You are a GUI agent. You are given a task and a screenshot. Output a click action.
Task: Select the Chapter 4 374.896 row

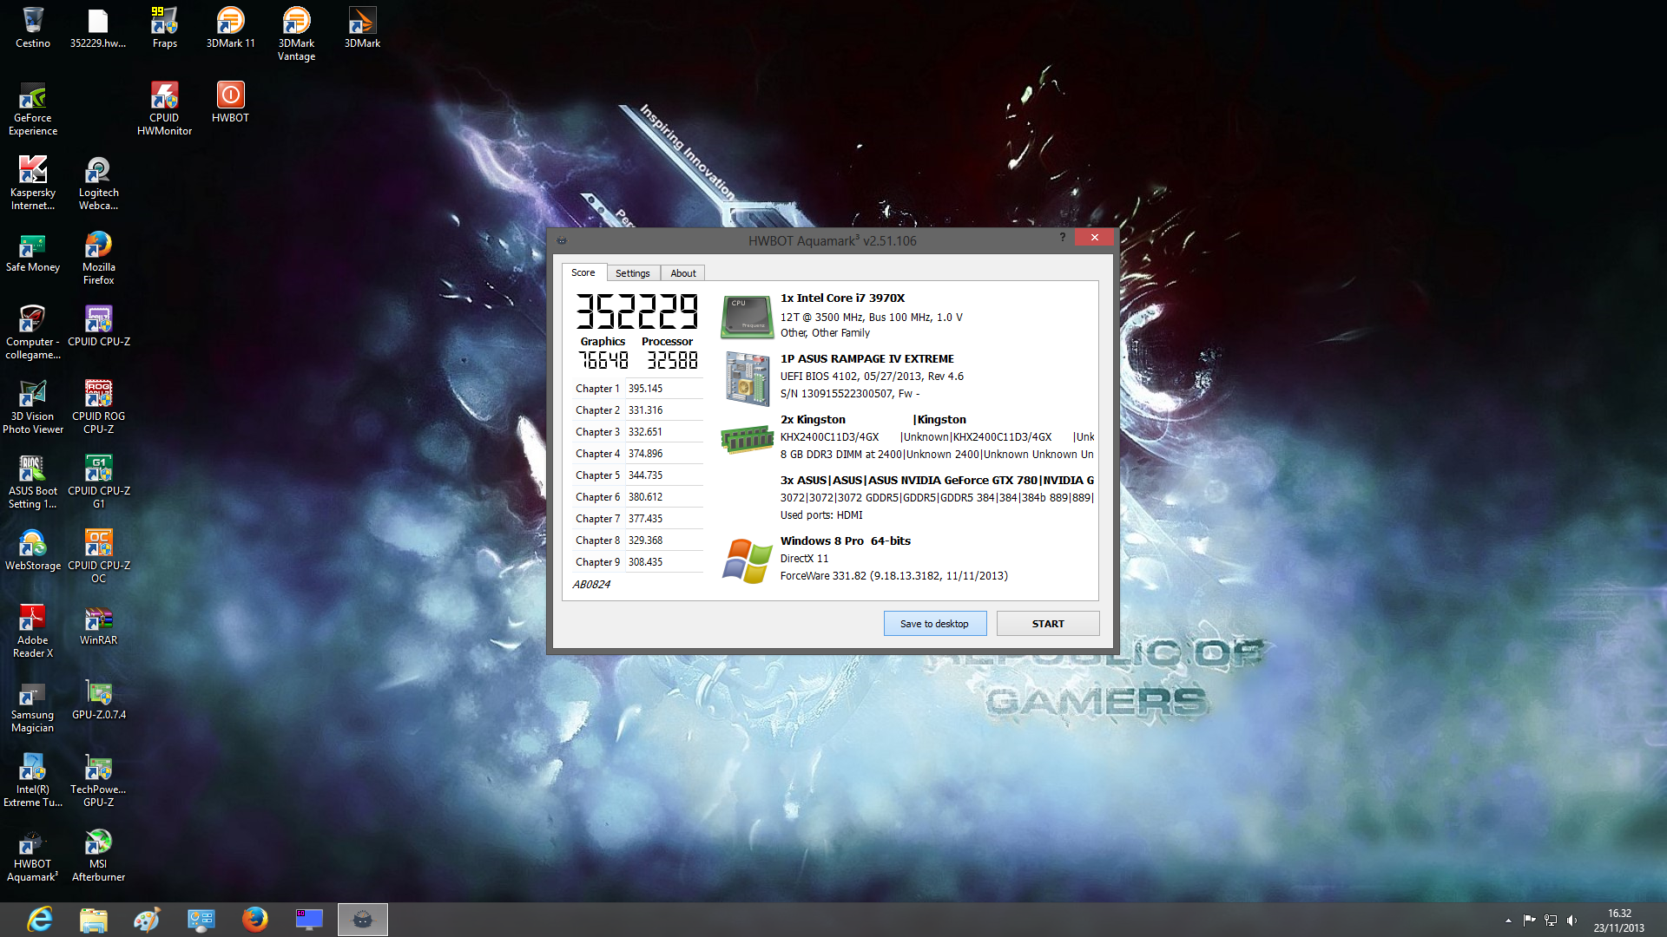click(x=637, y=454)
